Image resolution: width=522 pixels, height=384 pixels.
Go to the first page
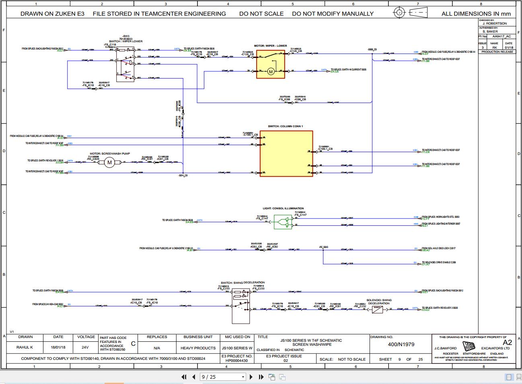184,377
